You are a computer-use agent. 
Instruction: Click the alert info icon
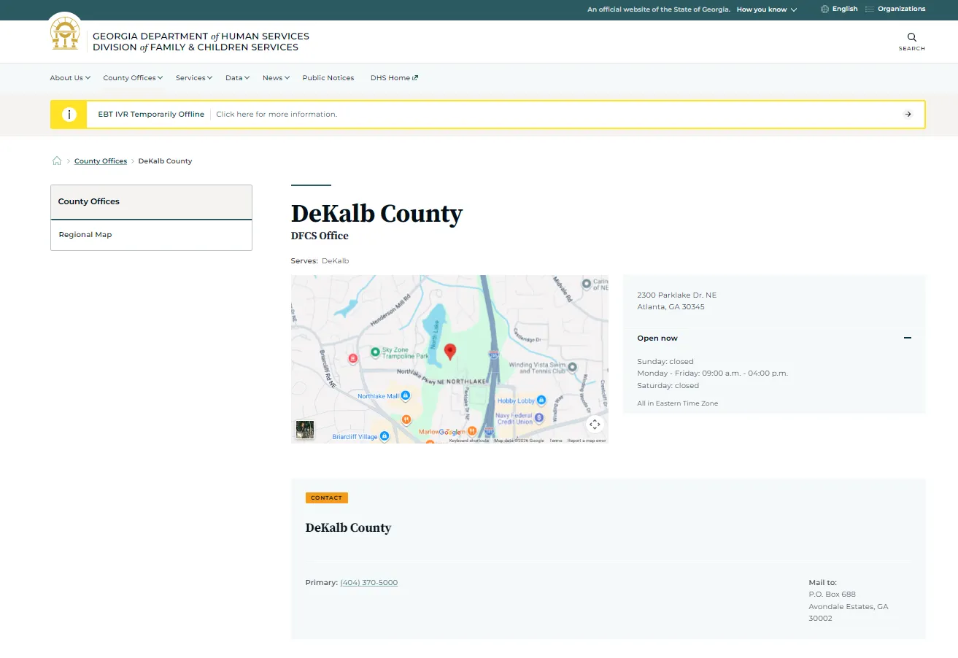tap(69, 115)
